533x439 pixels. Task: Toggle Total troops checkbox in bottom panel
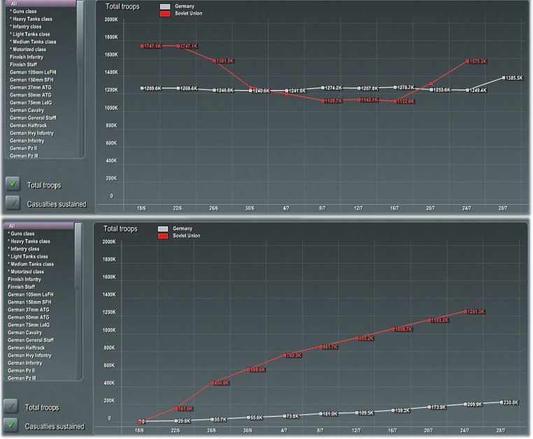[x=11, y=406]
